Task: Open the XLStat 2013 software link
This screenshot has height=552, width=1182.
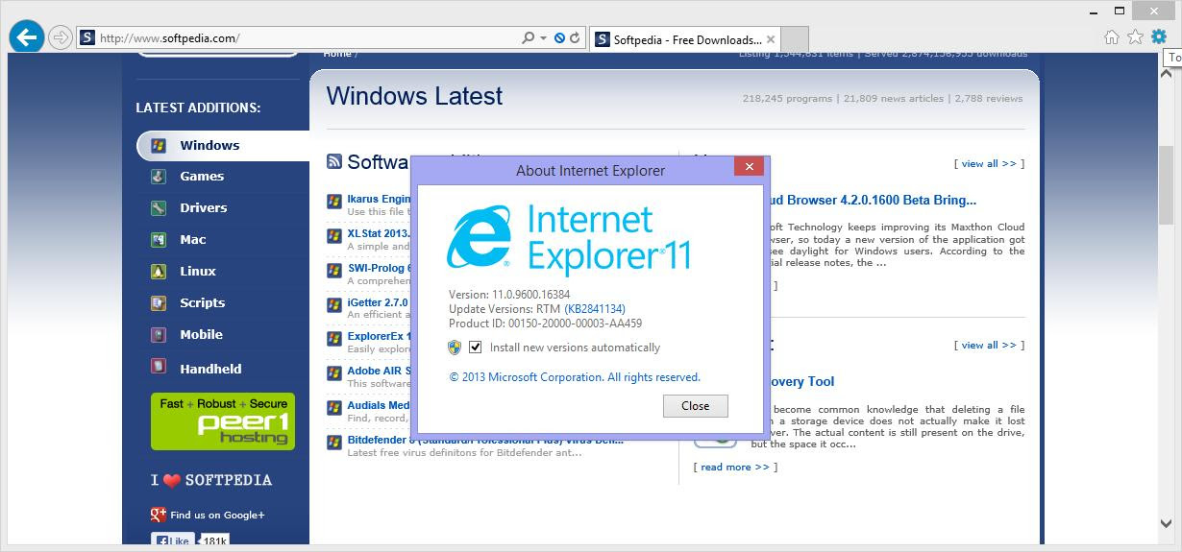Action: click(x=379, y=233)
